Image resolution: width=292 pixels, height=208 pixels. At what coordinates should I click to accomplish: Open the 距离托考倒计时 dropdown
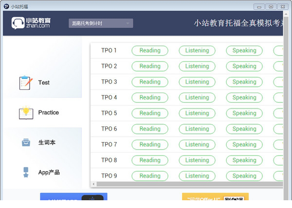pos(101,23)
